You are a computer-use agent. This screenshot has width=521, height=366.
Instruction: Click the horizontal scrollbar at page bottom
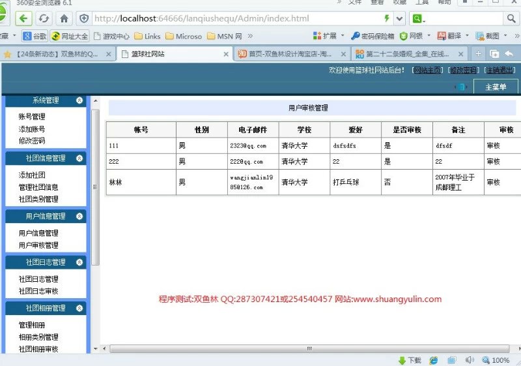[x=309, y=348]
